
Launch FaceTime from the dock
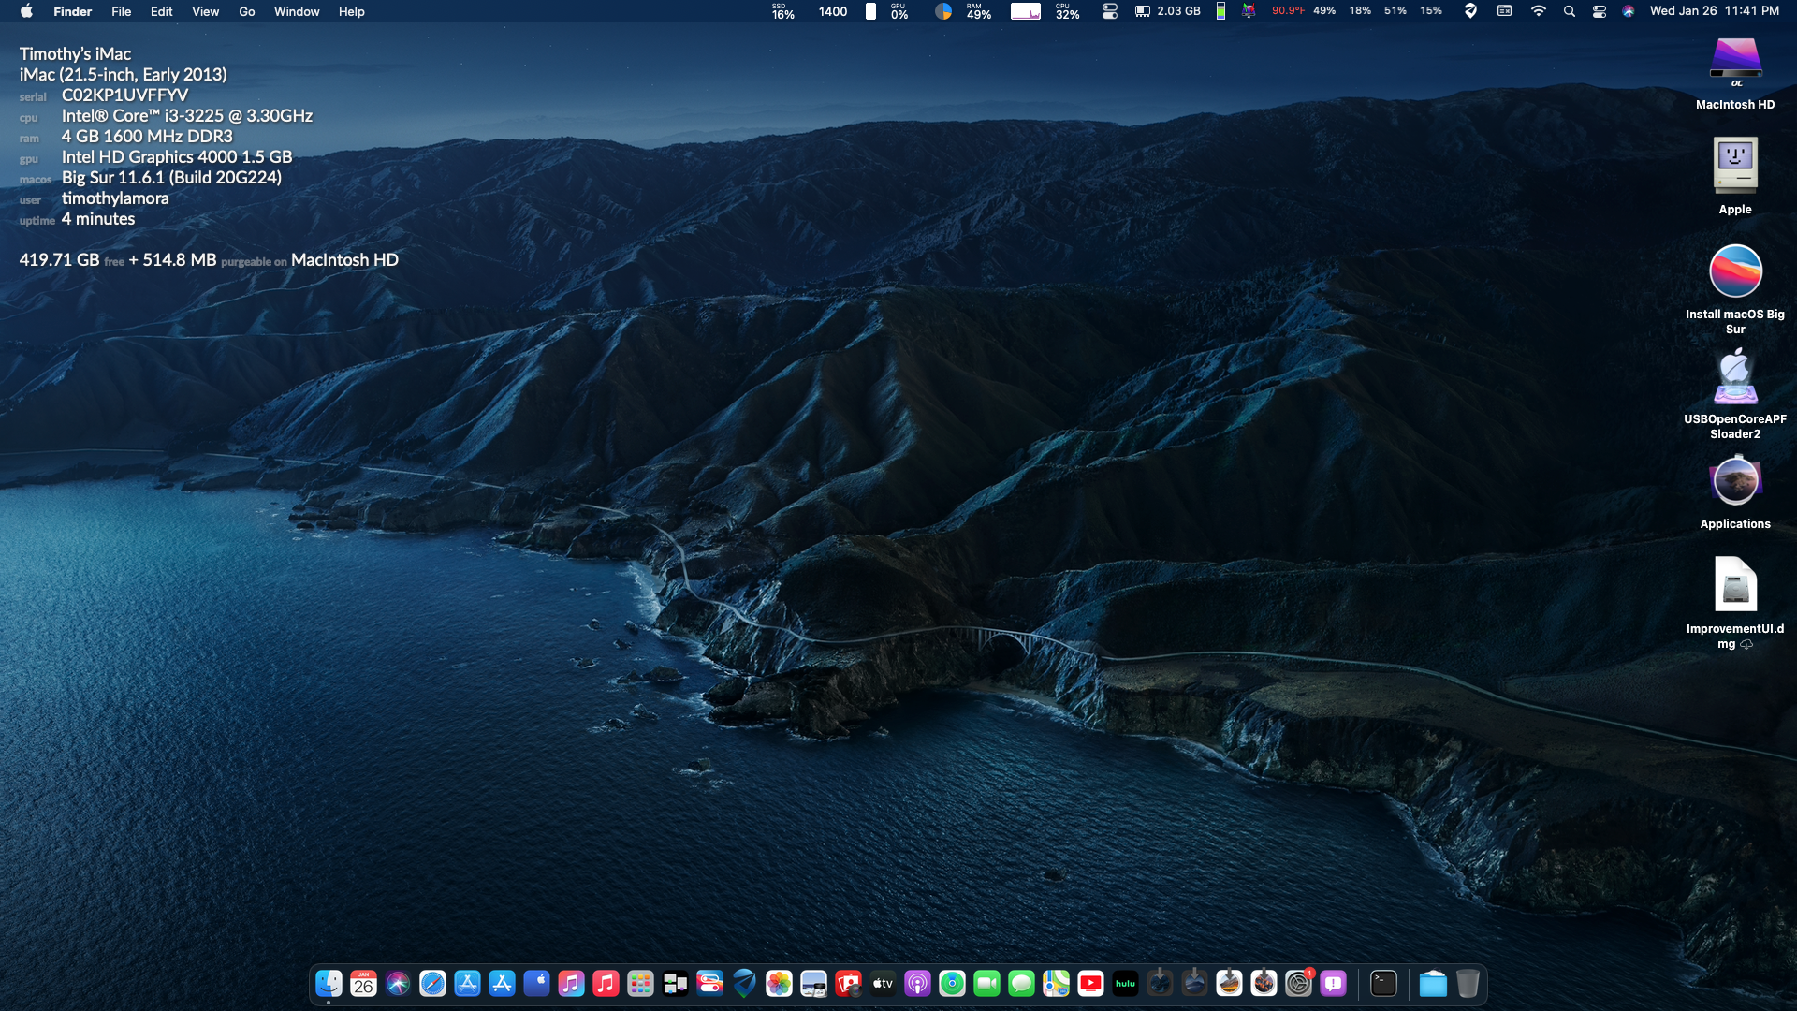click(x=986, y=983)
